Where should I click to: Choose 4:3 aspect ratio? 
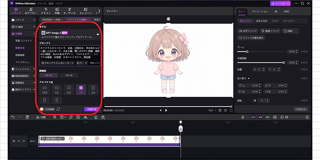pyautogui.click(x=69, y=90)
